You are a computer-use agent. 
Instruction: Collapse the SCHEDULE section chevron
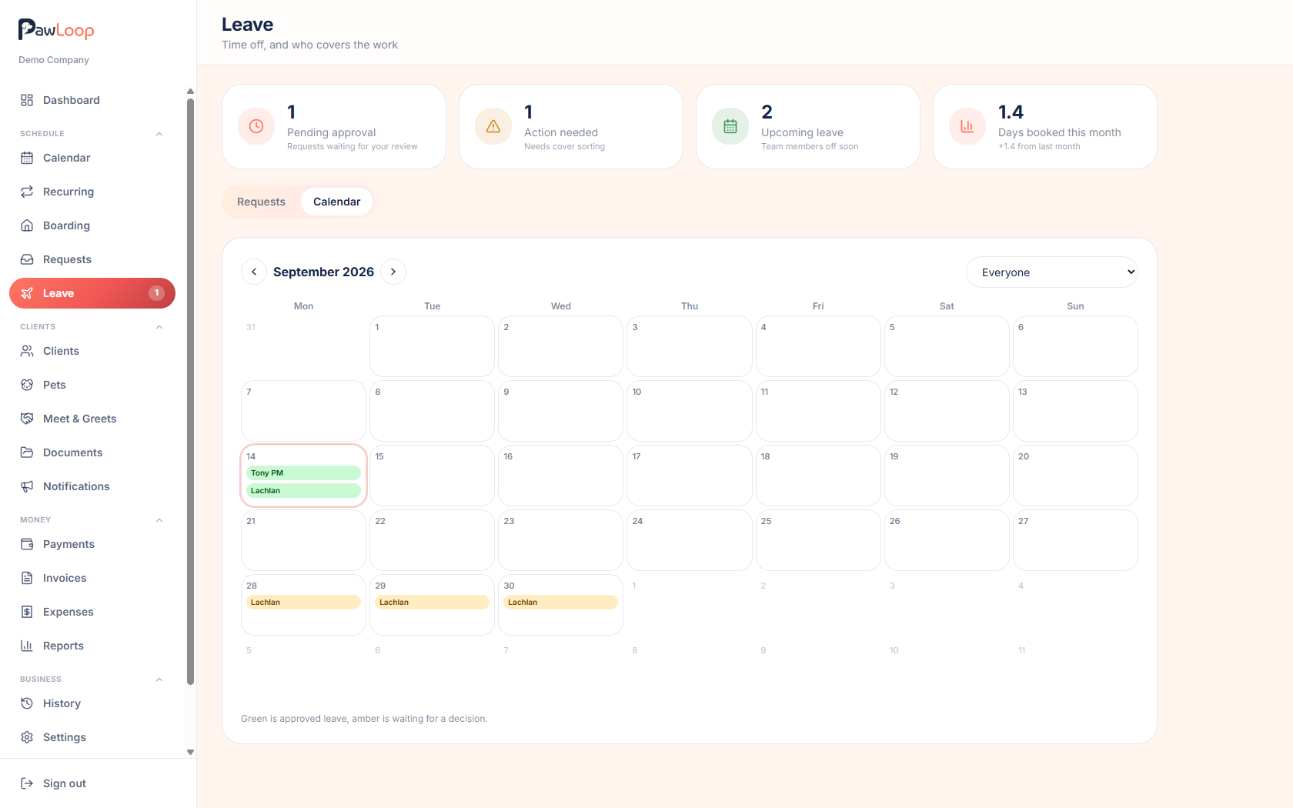(x=159, y=134)
